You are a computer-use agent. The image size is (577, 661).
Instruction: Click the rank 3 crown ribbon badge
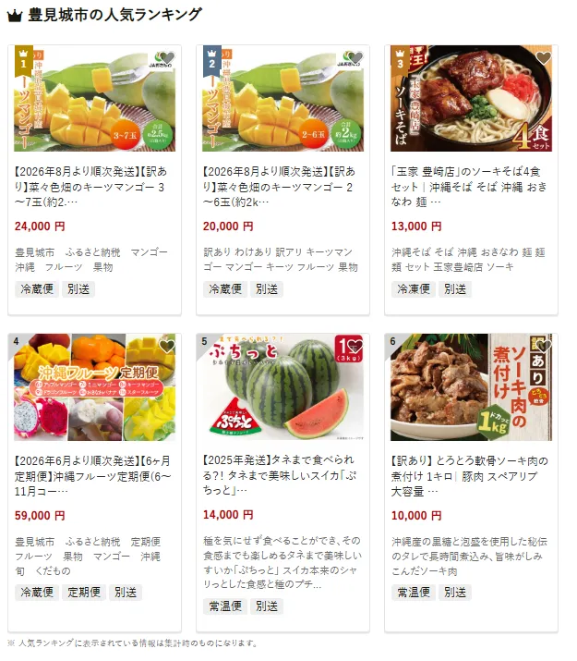tap(400, 60)
